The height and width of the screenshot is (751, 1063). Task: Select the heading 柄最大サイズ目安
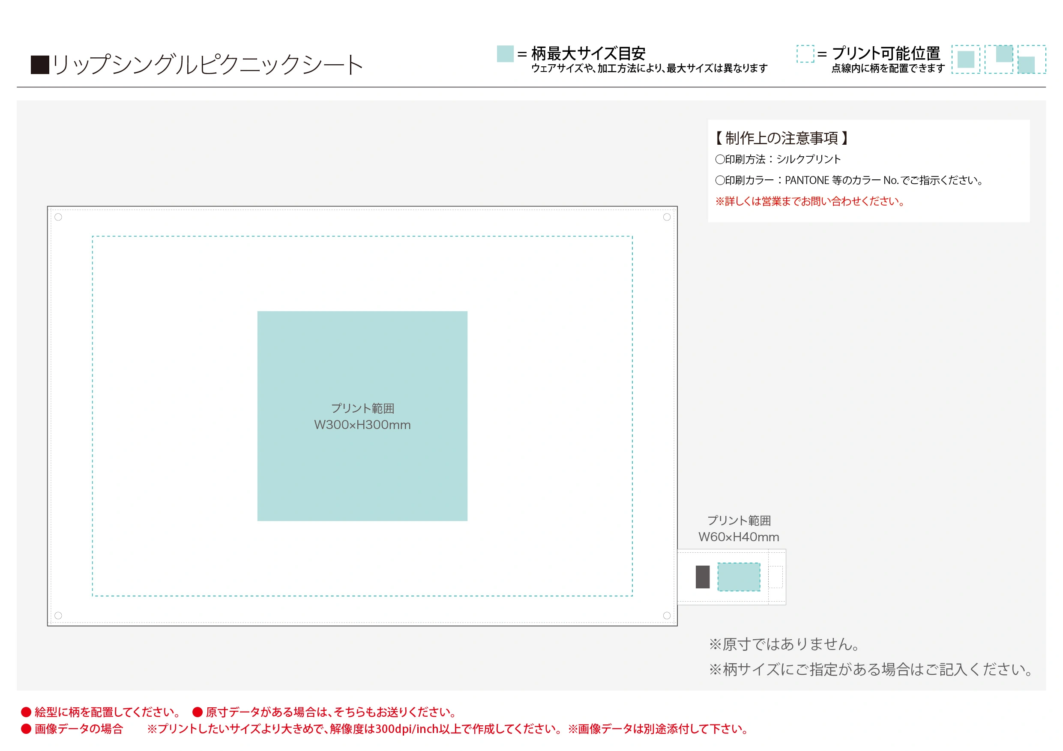click(x=588, y=54)
